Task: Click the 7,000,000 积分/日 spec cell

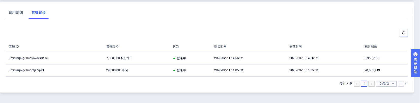Action: click(x=118, y=58)
